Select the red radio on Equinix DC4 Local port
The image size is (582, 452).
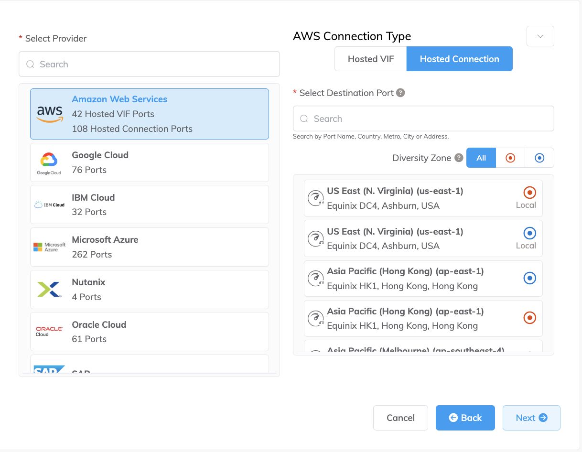click(x=529, y=193)
